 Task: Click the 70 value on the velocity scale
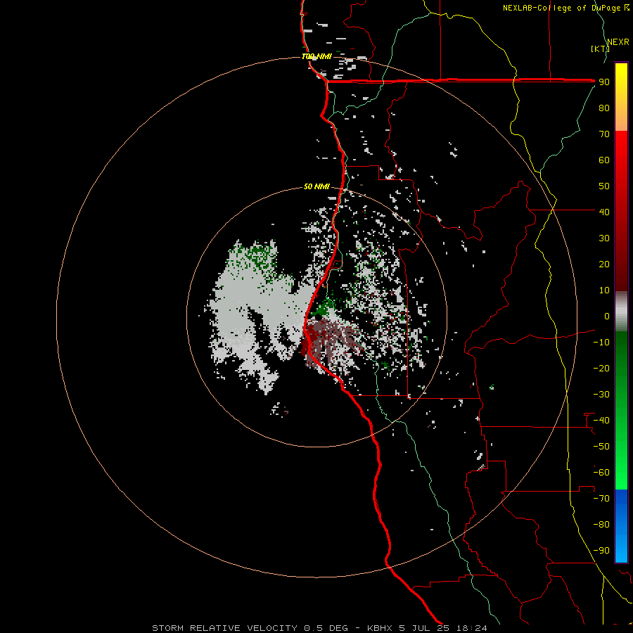coord(604,134)
